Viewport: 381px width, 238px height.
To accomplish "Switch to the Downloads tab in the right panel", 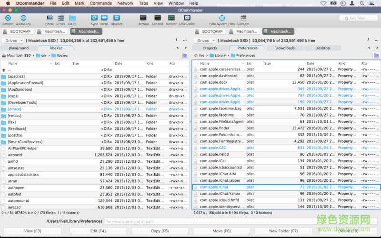I will (x=285, y=48).
